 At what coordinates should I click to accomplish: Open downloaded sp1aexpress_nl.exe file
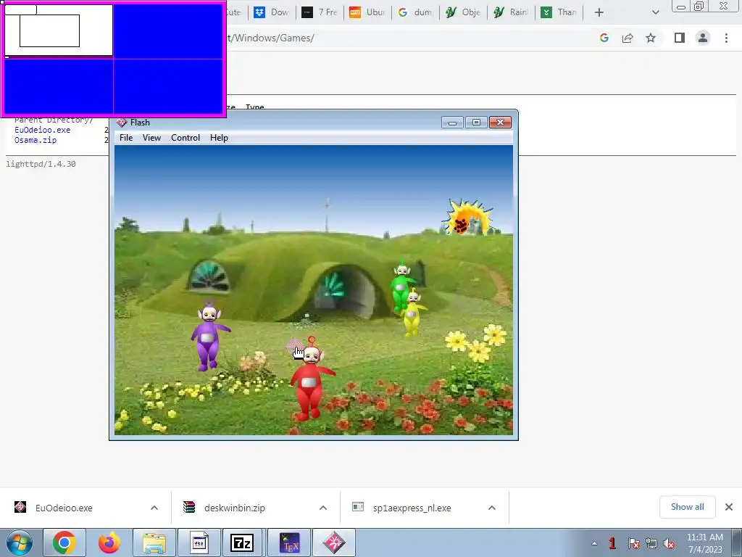pyautogui.click(x=412, y=508)
